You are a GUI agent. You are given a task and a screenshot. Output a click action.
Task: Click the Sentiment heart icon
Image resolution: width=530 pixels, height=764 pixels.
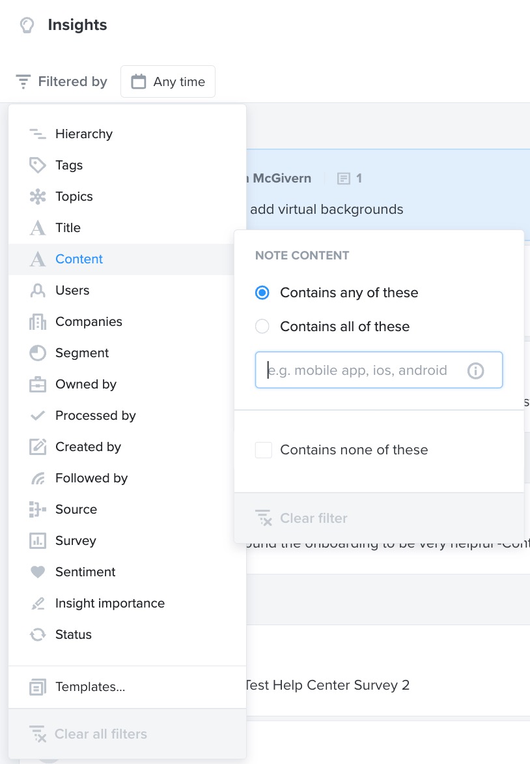[x=38, y=572]
